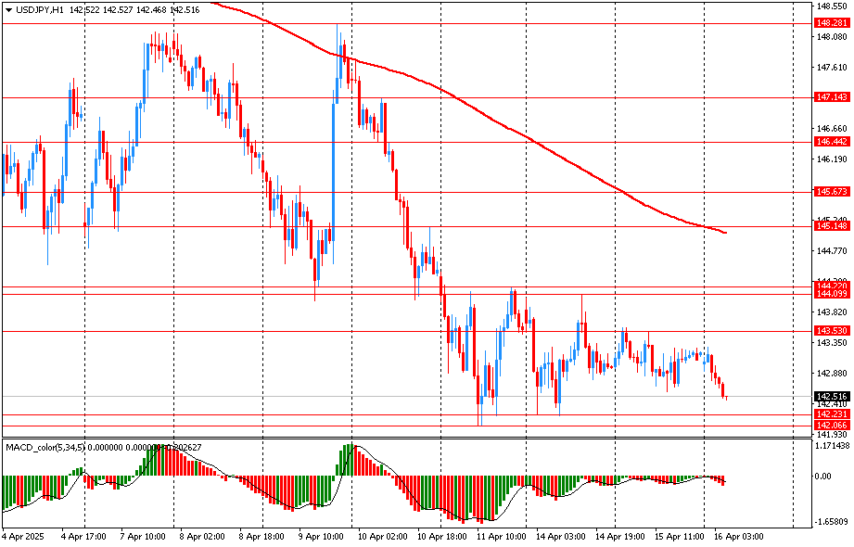Click the 11 Apr 10:00 time label
The height and width of the screenshot is (547, 854).
tap(501, 536)
